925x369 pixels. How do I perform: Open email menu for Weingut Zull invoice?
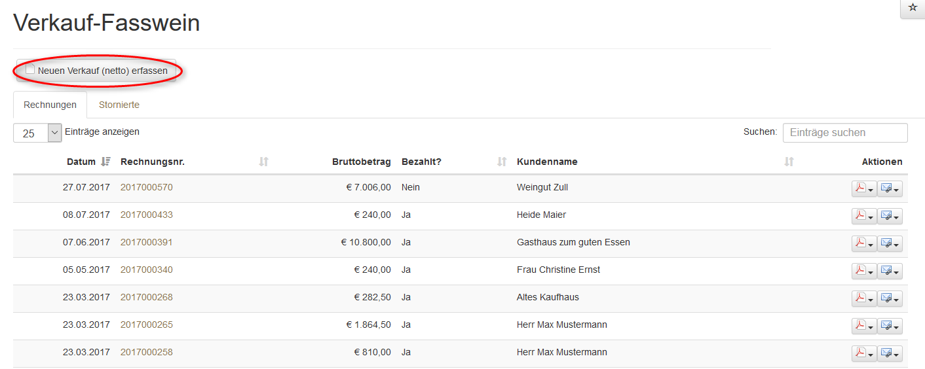point(890,188)
